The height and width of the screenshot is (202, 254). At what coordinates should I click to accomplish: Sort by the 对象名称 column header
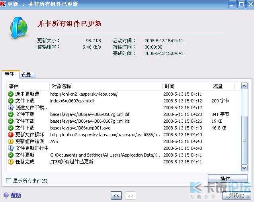(x=106, y=86)
